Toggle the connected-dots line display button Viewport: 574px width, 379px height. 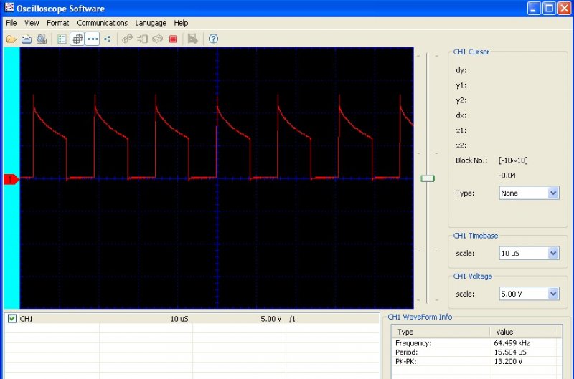pos(93,39)
